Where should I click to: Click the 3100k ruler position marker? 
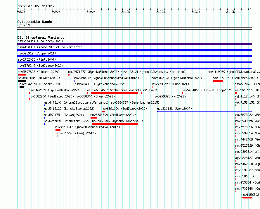click(x=91, y=12)
